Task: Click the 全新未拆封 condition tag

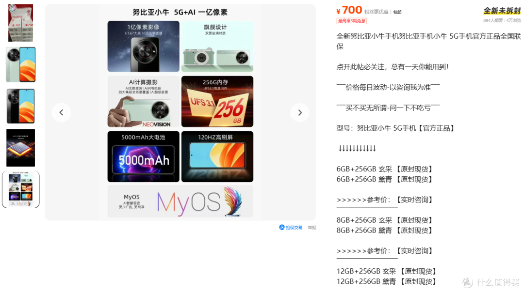Action: click(x=502, y=11)
